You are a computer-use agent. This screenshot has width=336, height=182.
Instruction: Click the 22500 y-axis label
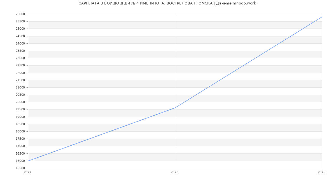(20, 66)
